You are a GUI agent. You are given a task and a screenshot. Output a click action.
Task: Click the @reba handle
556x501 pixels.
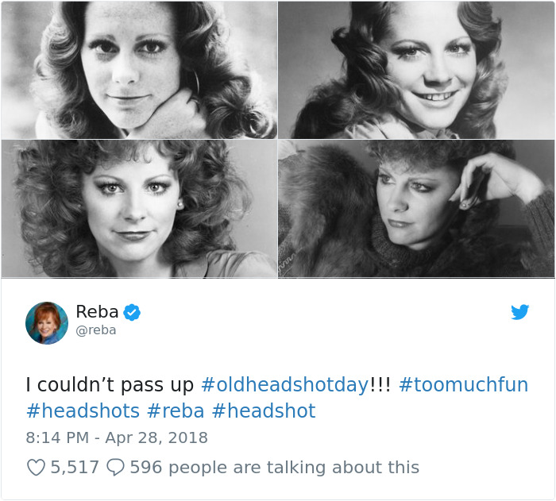(96, 330)
